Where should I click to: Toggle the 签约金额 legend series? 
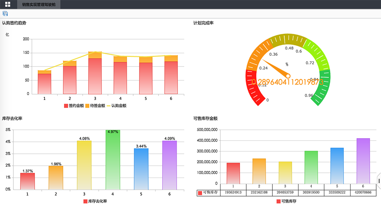(74, 106)
